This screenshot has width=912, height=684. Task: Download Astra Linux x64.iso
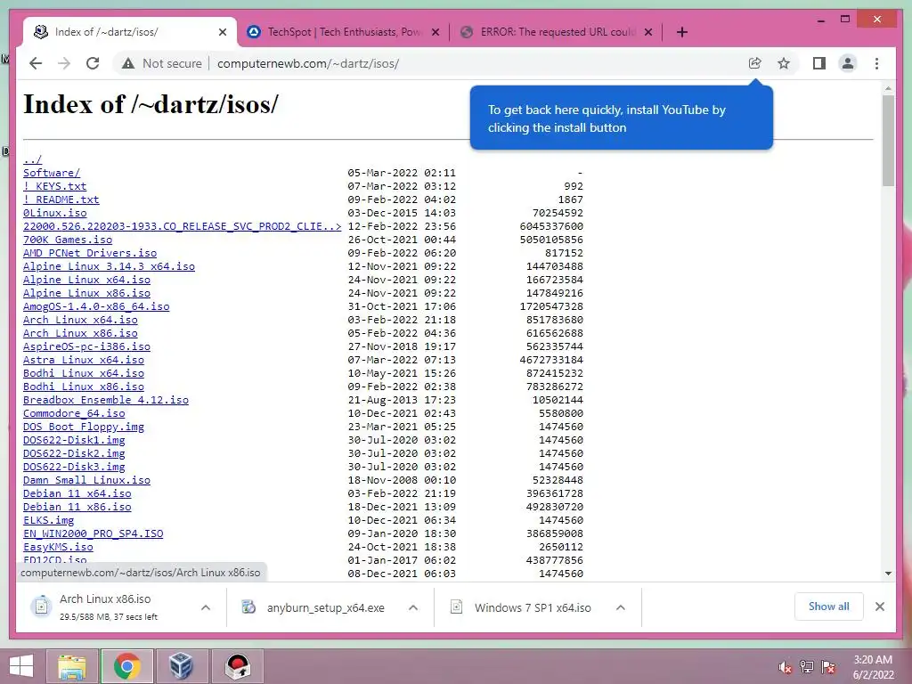(x=83, y=360)
